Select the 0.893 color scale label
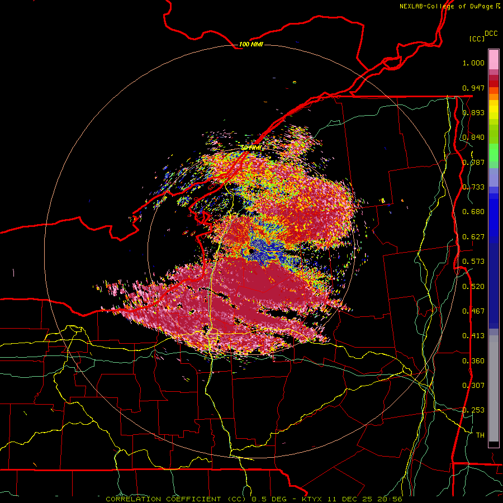The width and height of the screenshot is (503, 503). click(x=473, y=112)
